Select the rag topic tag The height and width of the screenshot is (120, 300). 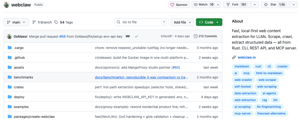coord(264,100)
